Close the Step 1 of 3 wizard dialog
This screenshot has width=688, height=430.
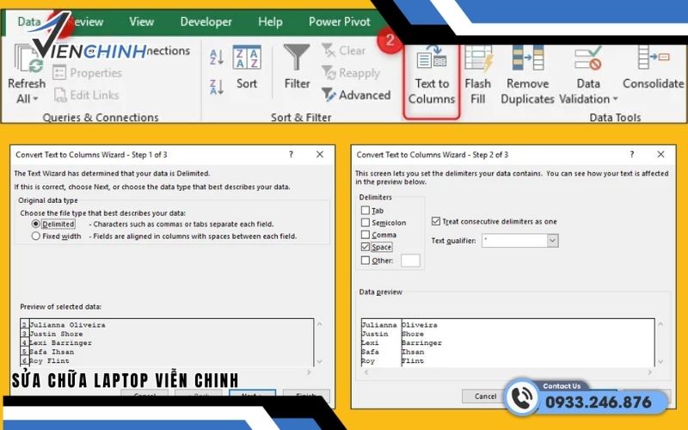point(320,155)
